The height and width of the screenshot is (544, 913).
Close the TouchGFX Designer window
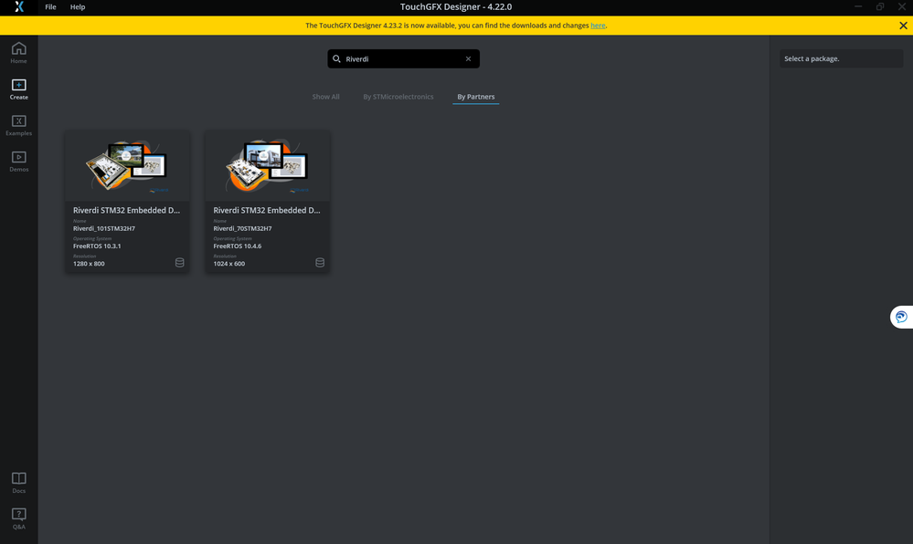pyautogui.click(x=902, y=7)
